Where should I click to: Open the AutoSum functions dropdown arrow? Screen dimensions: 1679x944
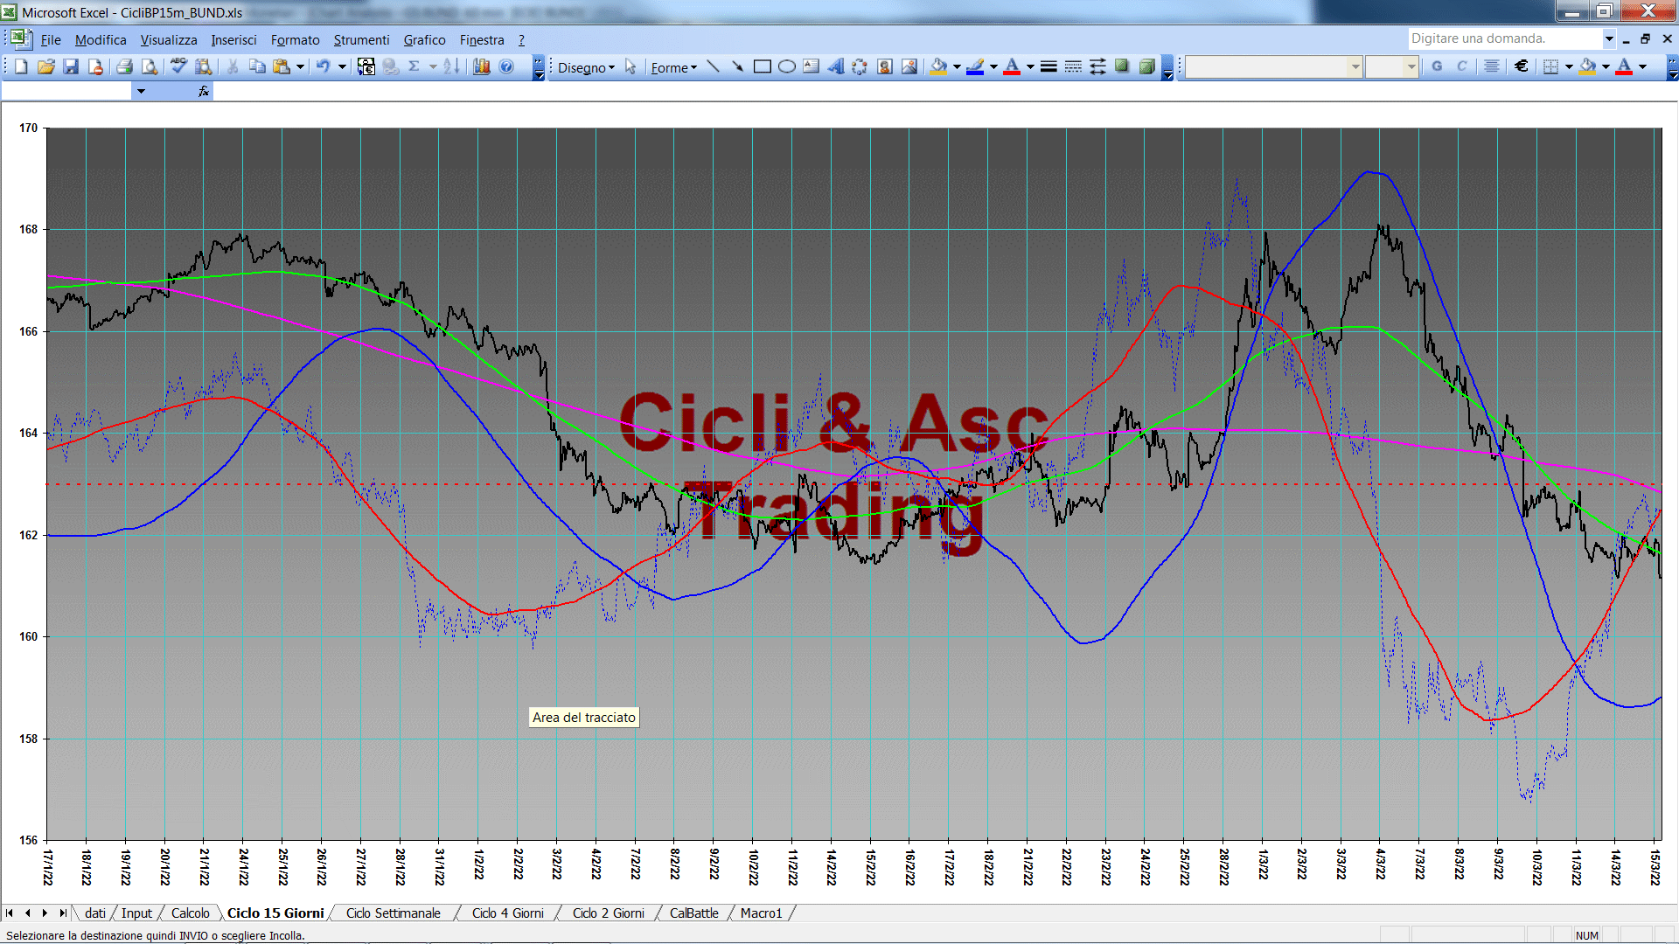[x=433, y=66]
